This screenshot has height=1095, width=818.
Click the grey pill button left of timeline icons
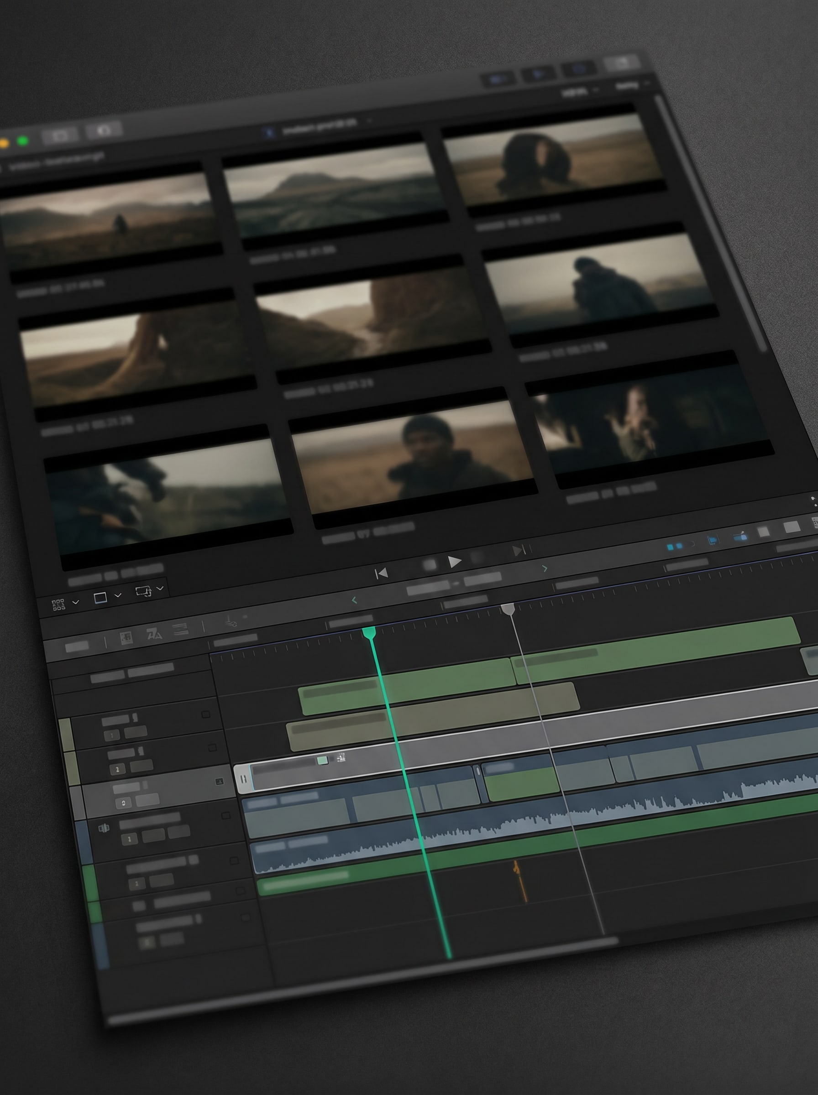(77, 646)
